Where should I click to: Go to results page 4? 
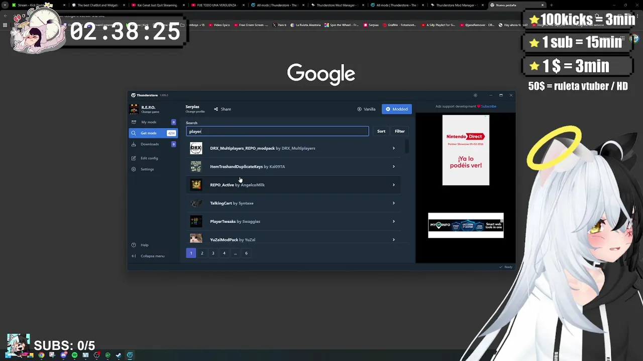point(224,253)
